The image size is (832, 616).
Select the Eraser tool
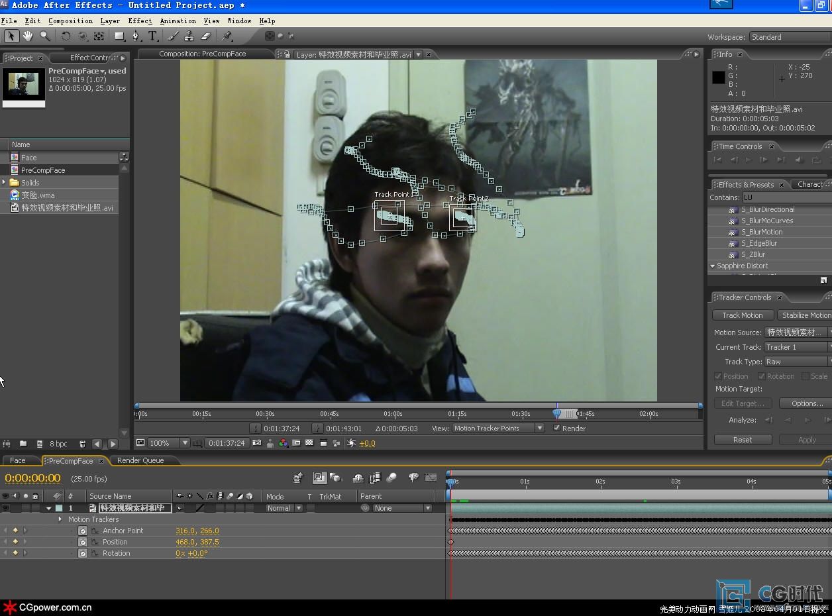(205, 36)
